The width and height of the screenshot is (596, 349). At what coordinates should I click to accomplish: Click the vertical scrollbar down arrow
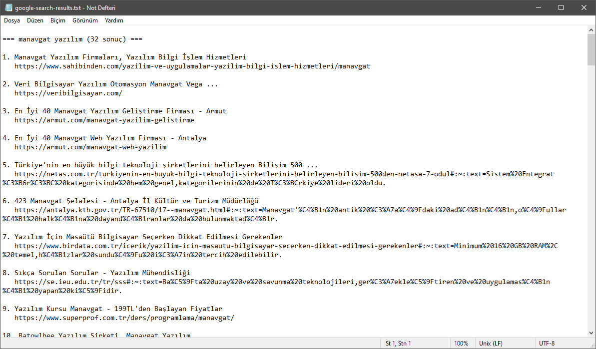(591, 333)
